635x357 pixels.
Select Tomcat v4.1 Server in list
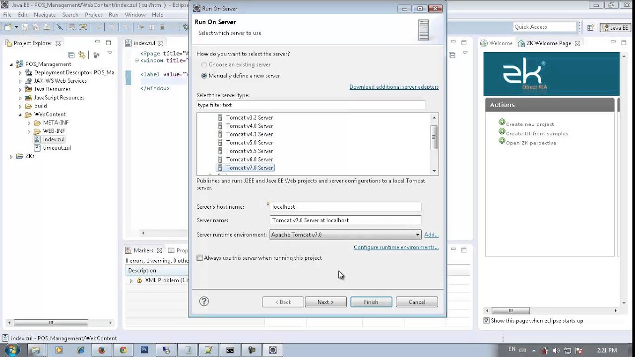250,134
